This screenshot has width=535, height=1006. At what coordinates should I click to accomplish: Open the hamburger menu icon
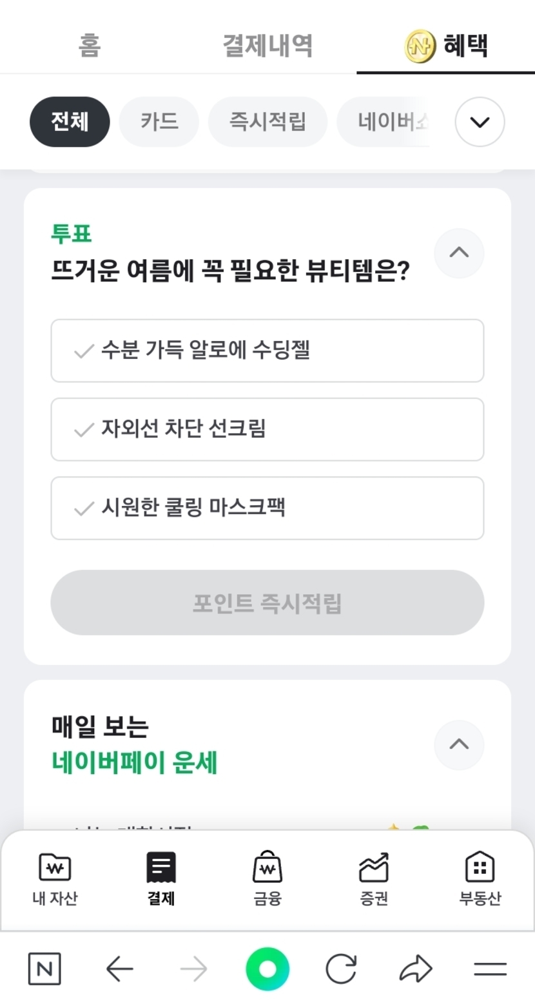(x=490, y=969)
